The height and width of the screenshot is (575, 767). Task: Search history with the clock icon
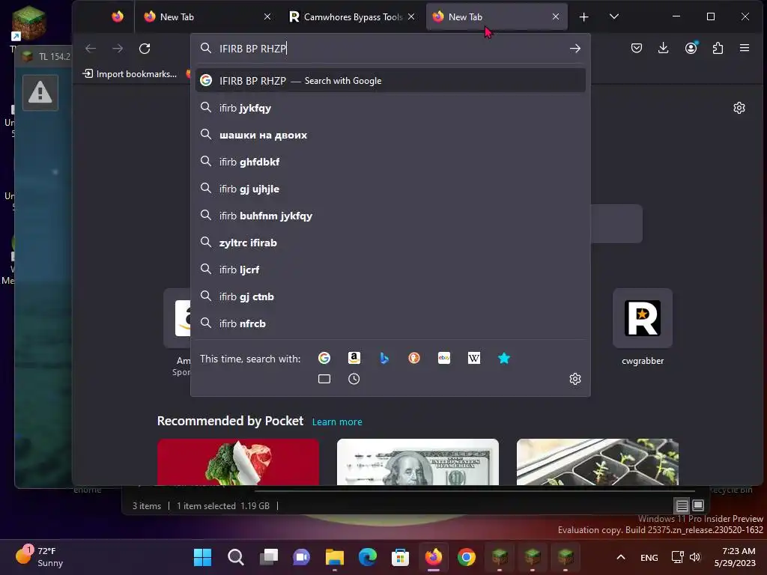[354, 379]
